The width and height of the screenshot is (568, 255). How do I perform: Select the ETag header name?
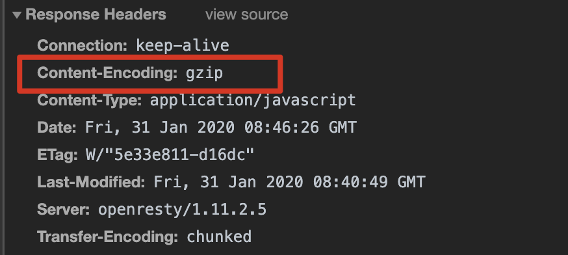58,155
